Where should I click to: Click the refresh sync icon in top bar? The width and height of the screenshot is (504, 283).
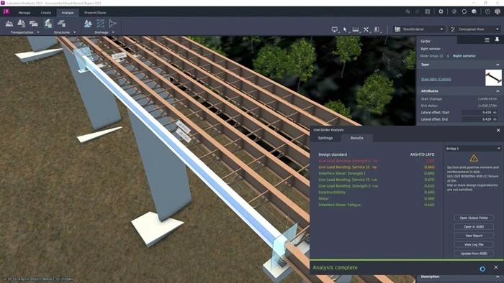464,11
